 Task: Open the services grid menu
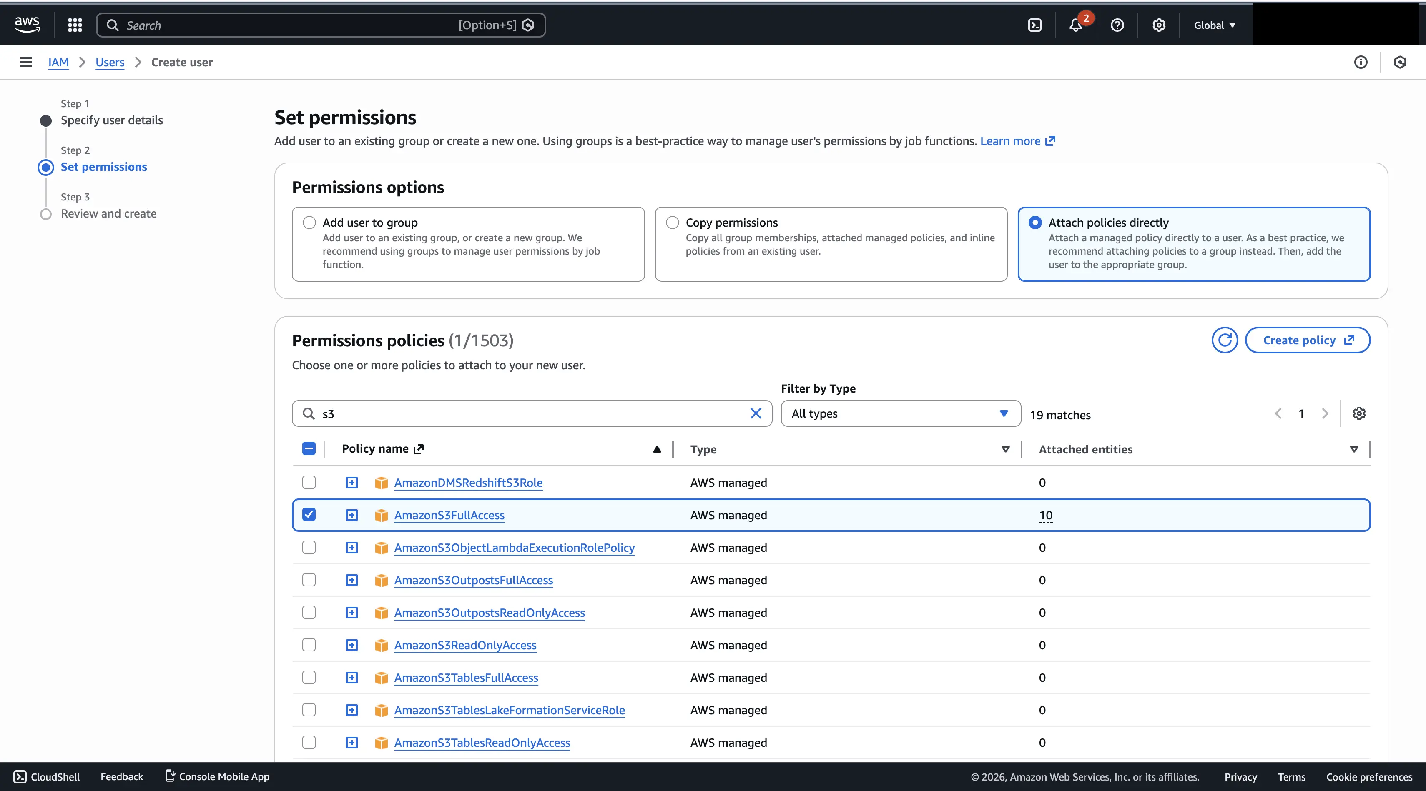(x=75, y=25)
